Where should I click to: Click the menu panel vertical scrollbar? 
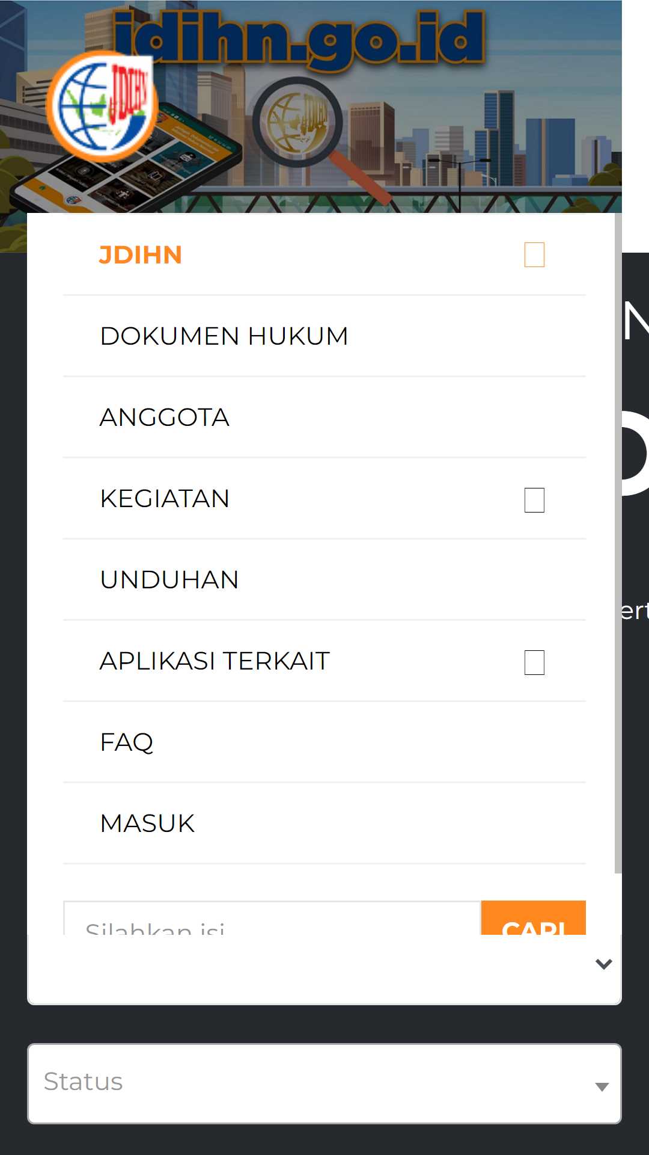click(618, 543)
